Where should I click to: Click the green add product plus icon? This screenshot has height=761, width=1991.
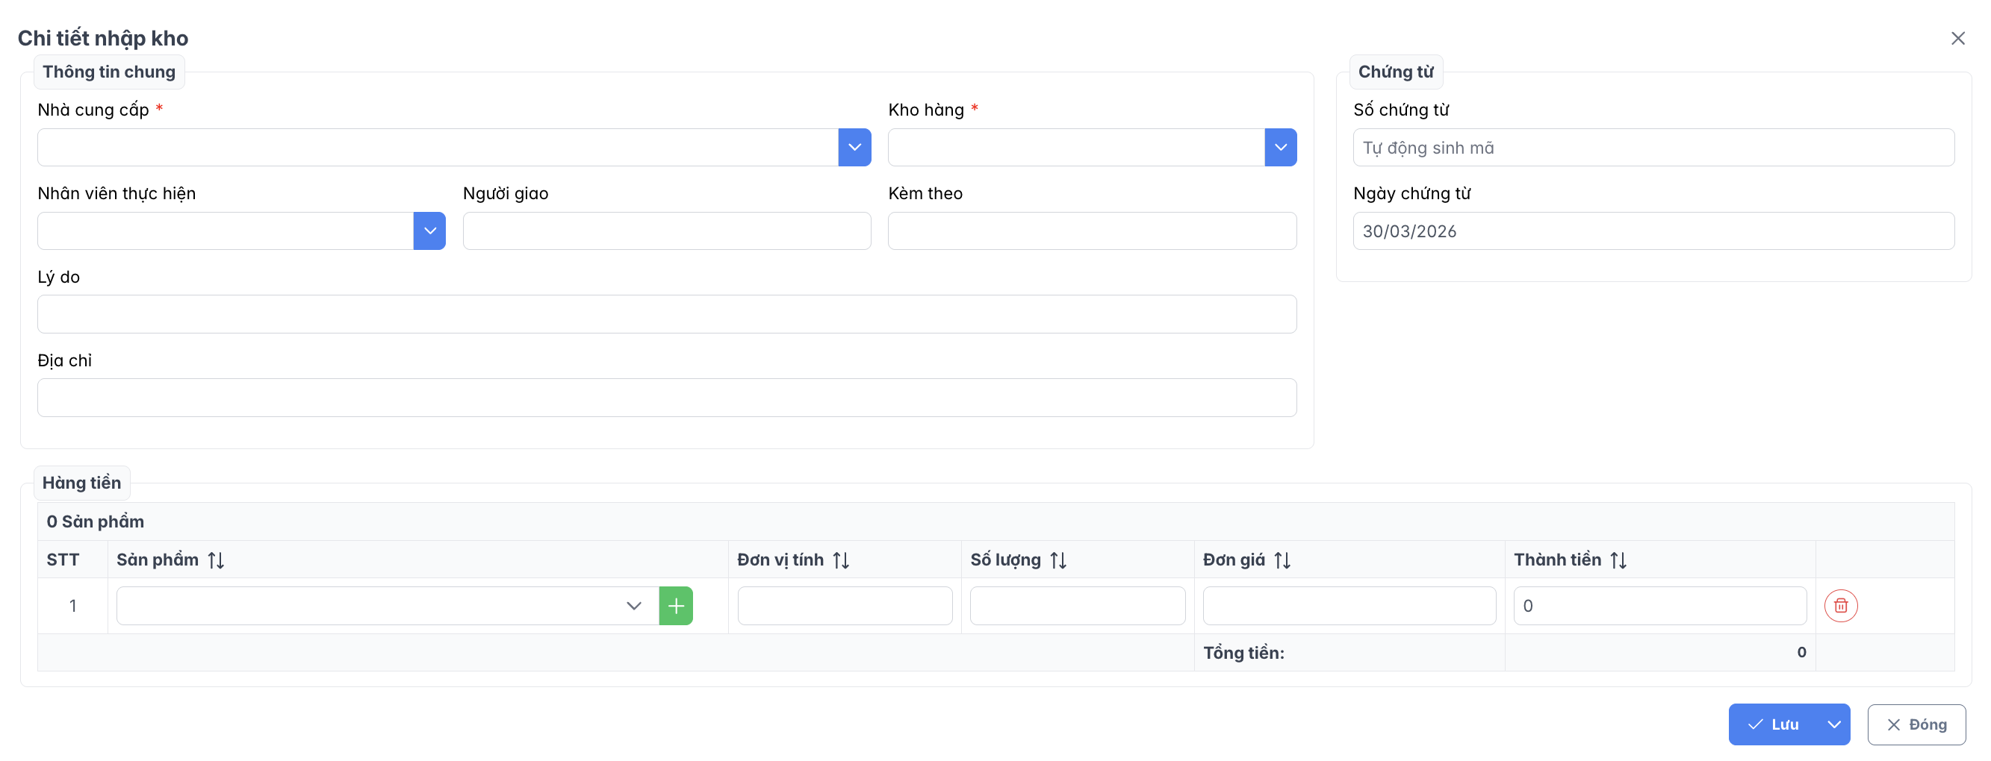point(676,606)
